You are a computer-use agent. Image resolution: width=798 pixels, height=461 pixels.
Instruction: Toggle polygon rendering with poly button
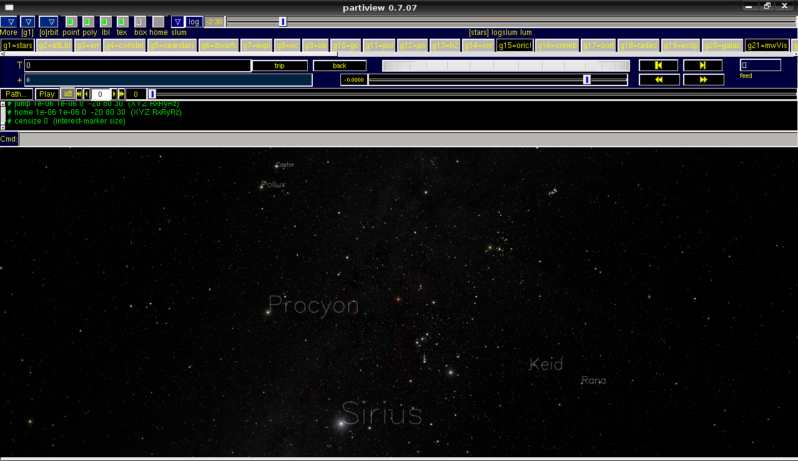tap(88, 22)
